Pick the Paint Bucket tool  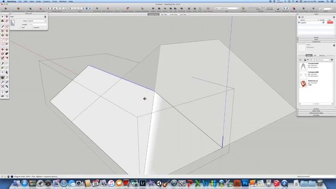[2, 21]
